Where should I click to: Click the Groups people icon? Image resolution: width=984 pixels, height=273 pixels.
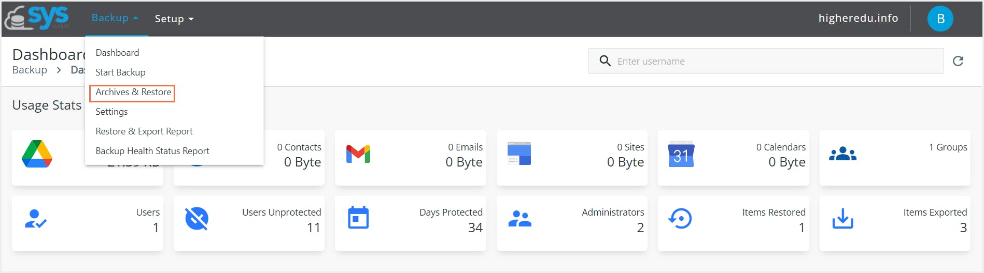tap(842, 154)
